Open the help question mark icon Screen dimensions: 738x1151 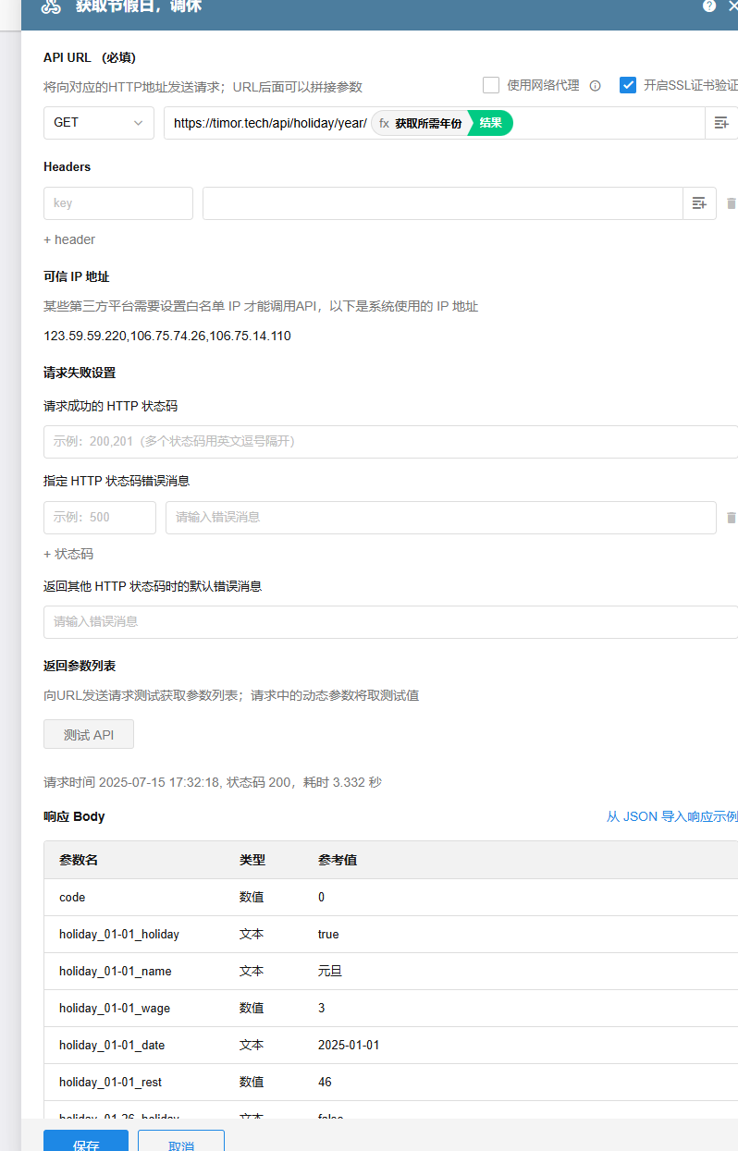point(709,6)
